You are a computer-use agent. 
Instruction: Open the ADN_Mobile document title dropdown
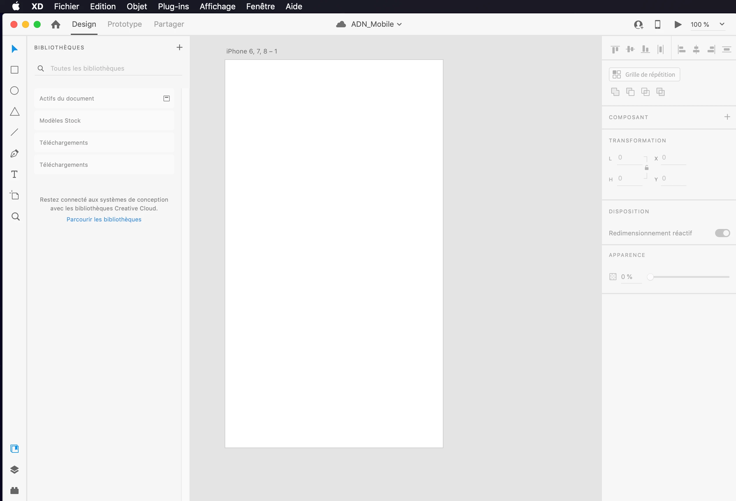(400, 24)
